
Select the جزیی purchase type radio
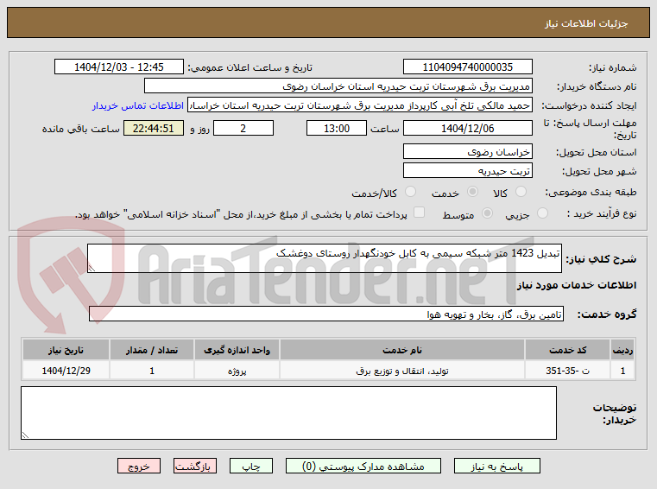pyautogui.click(x=542, y=213)
